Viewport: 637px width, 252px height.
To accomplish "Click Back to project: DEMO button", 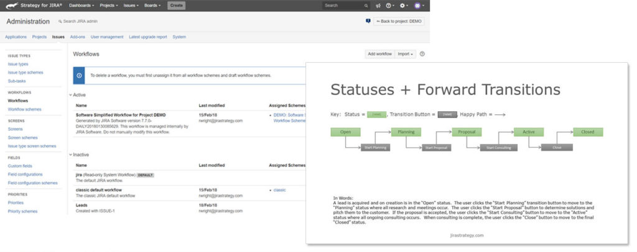I will click(399, 21).
